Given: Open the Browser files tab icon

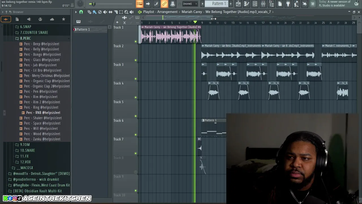Looking at the screenshot, I should 17,19.
